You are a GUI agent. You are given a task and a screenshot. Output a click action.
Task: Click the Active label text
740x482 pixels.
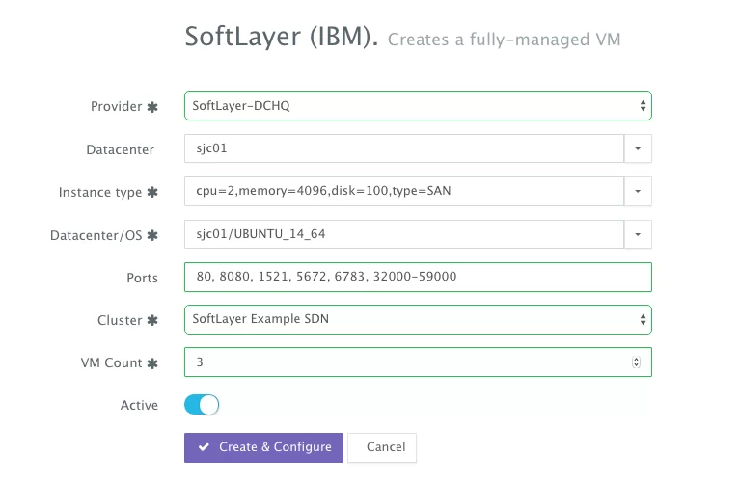(139, 405)
